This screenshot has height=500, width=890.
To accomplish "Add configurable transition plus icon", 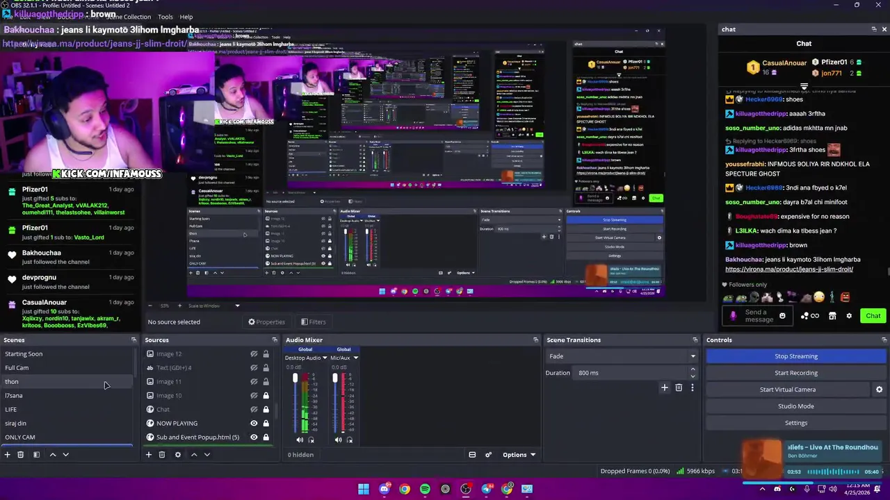I will point(664,387).
